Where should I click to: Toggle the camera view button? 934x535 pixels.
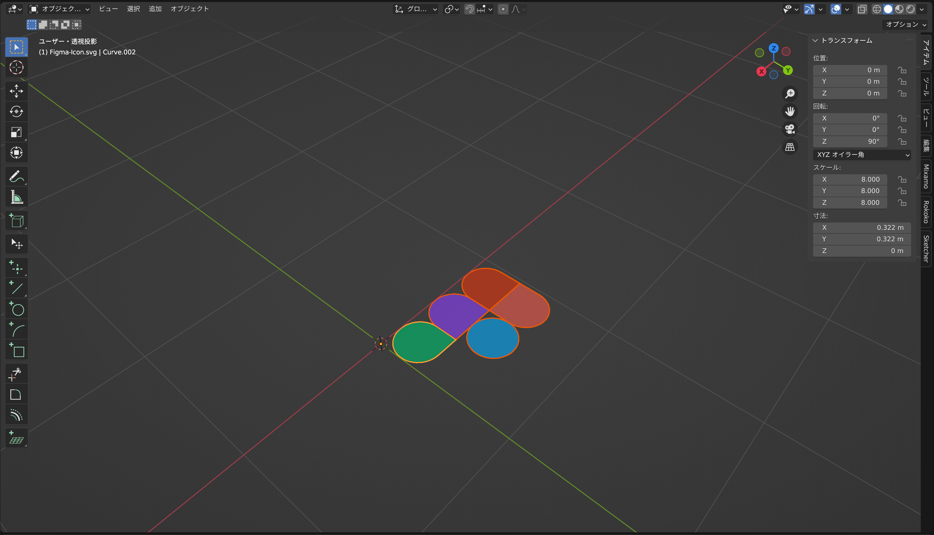(x=790, y=129)
